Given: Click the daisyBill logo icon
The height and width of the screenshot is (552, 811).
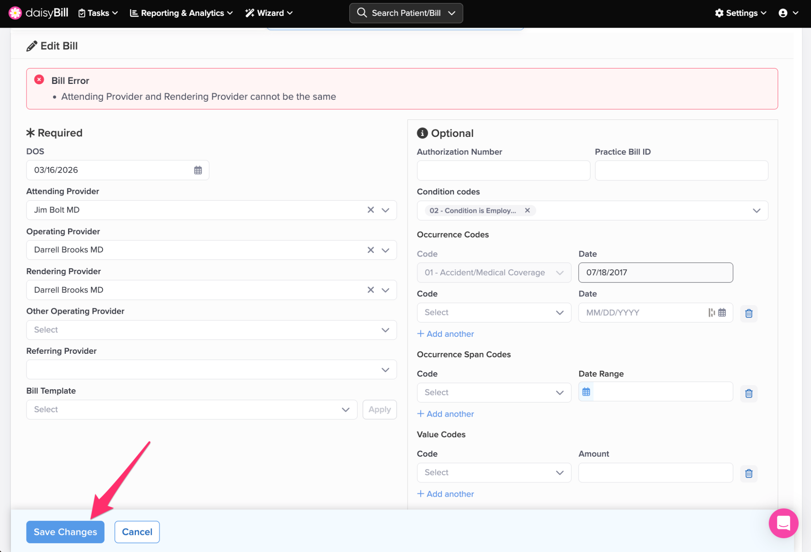Looking at the screenshot, I should pyautogui.click(x=15, y=13).
